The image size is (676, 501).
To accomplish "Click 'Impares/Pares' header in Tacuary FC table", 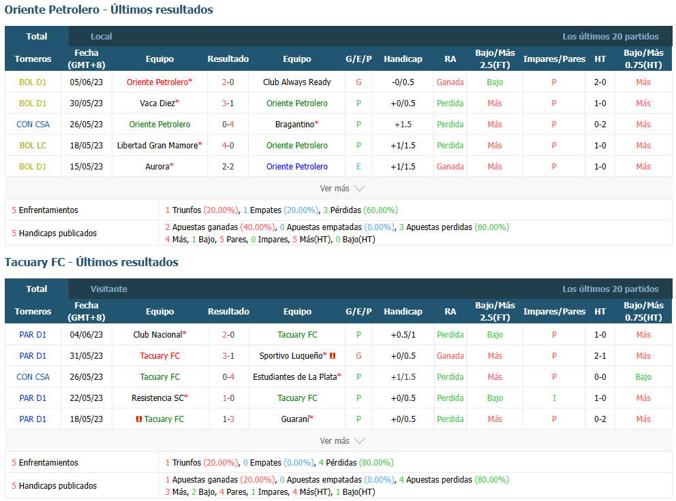I will click(554, 311).
